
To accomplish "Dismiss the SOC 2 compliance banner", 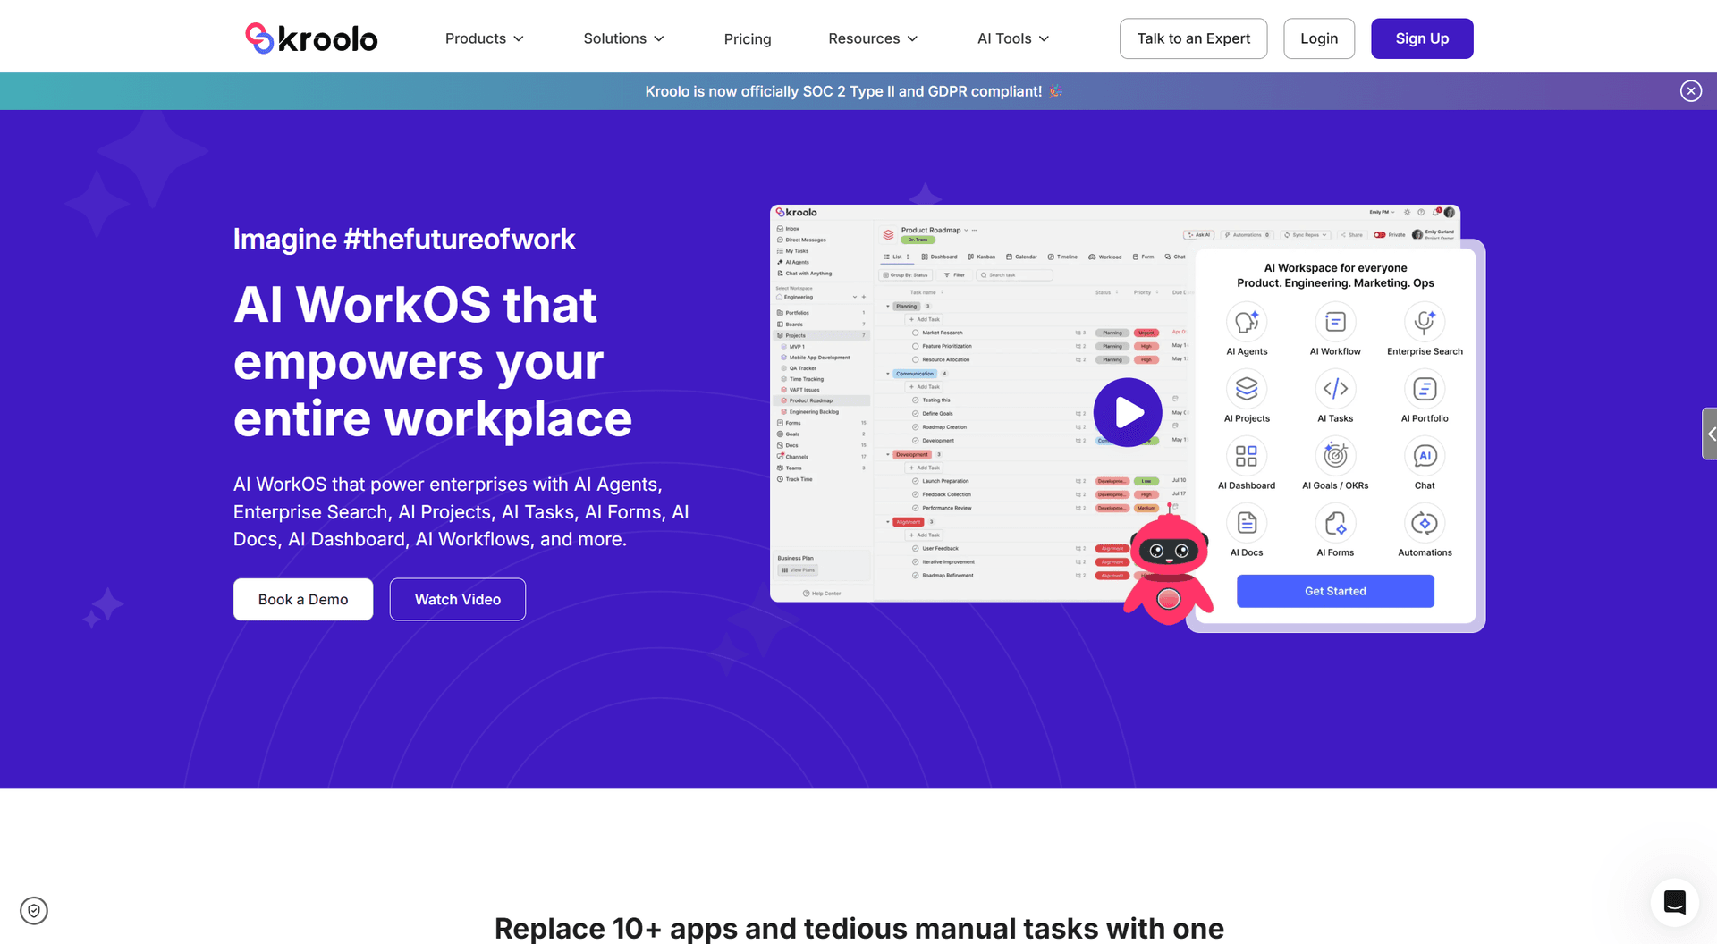I will 1690,91.
